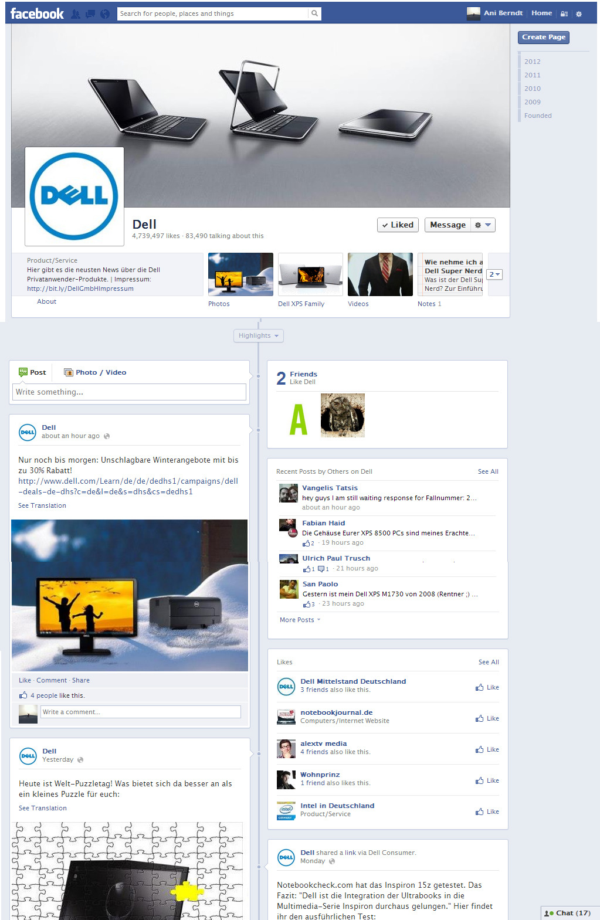The height and width of the screenshot is (920, 600).
Task: See All liked pages
Action: [x=489, y=662]
